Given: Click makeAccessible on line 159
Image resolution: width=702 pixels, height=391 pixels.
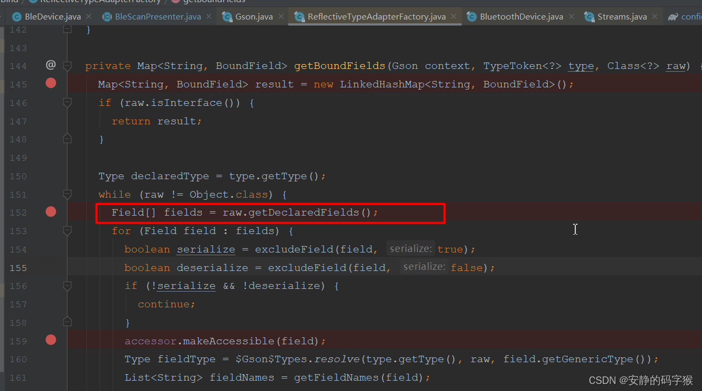Looking at the screenshot, I should pyautogui.click(x=229, y=341).
